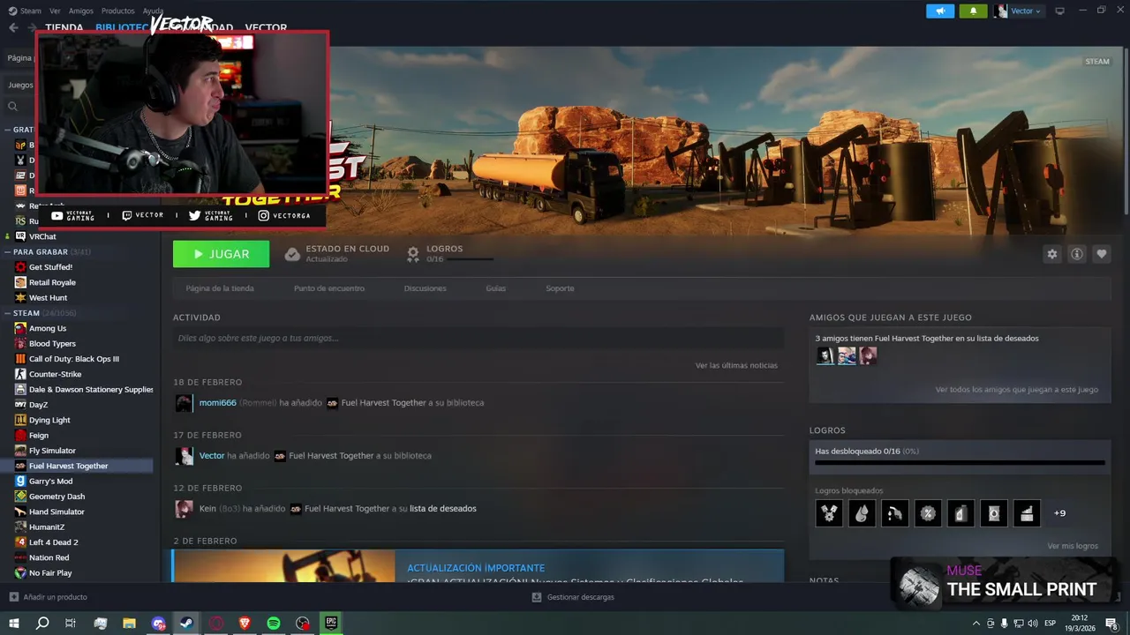Open Brave browser from taskbar
The height and width of the screenshot is (635, 1130).
pyautogui.click(x=245, y=624)
